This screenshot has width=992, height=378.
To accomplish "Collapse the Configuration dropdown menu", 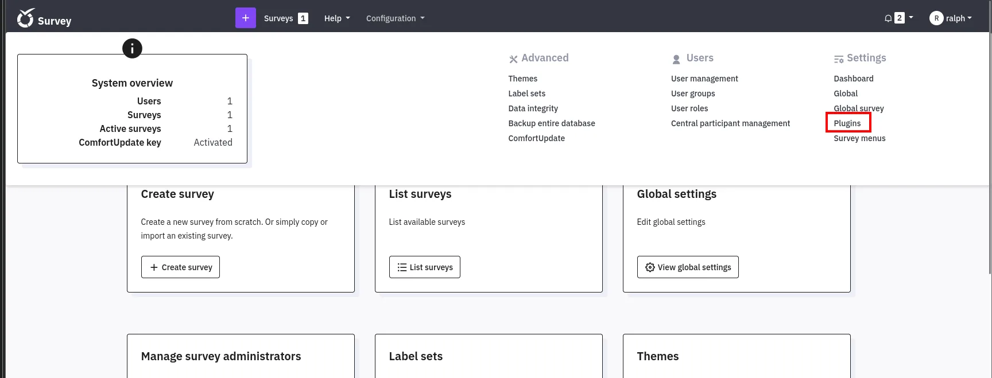I will click(x=396, y=18).
